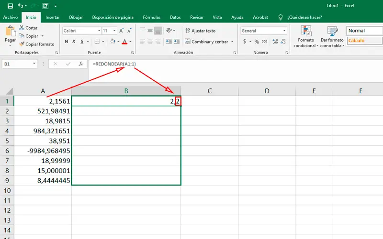This screenshot has height=239, width=383.
Task: Switch to the Revisar tab
Action: pos(197,17)
